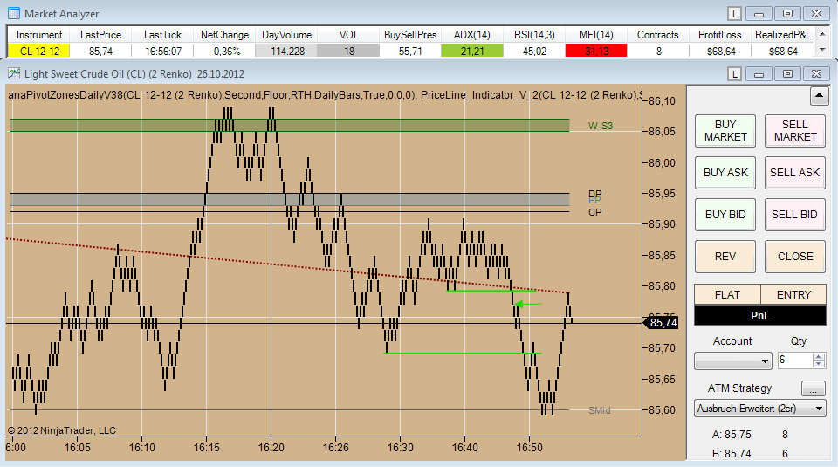The image size is (838, 467).
Task: Click the W-S3 pivot zone label
Action: click(601, 126)
